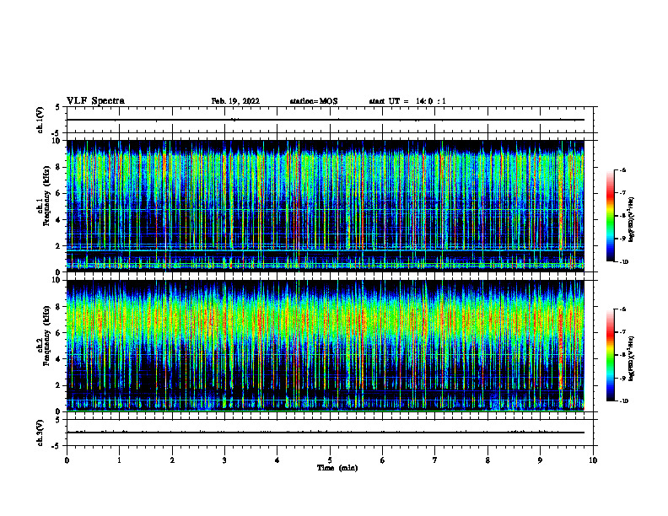668x516 pixels.
Task: Click time axis tick label "0"
Action: click(67, 460)
